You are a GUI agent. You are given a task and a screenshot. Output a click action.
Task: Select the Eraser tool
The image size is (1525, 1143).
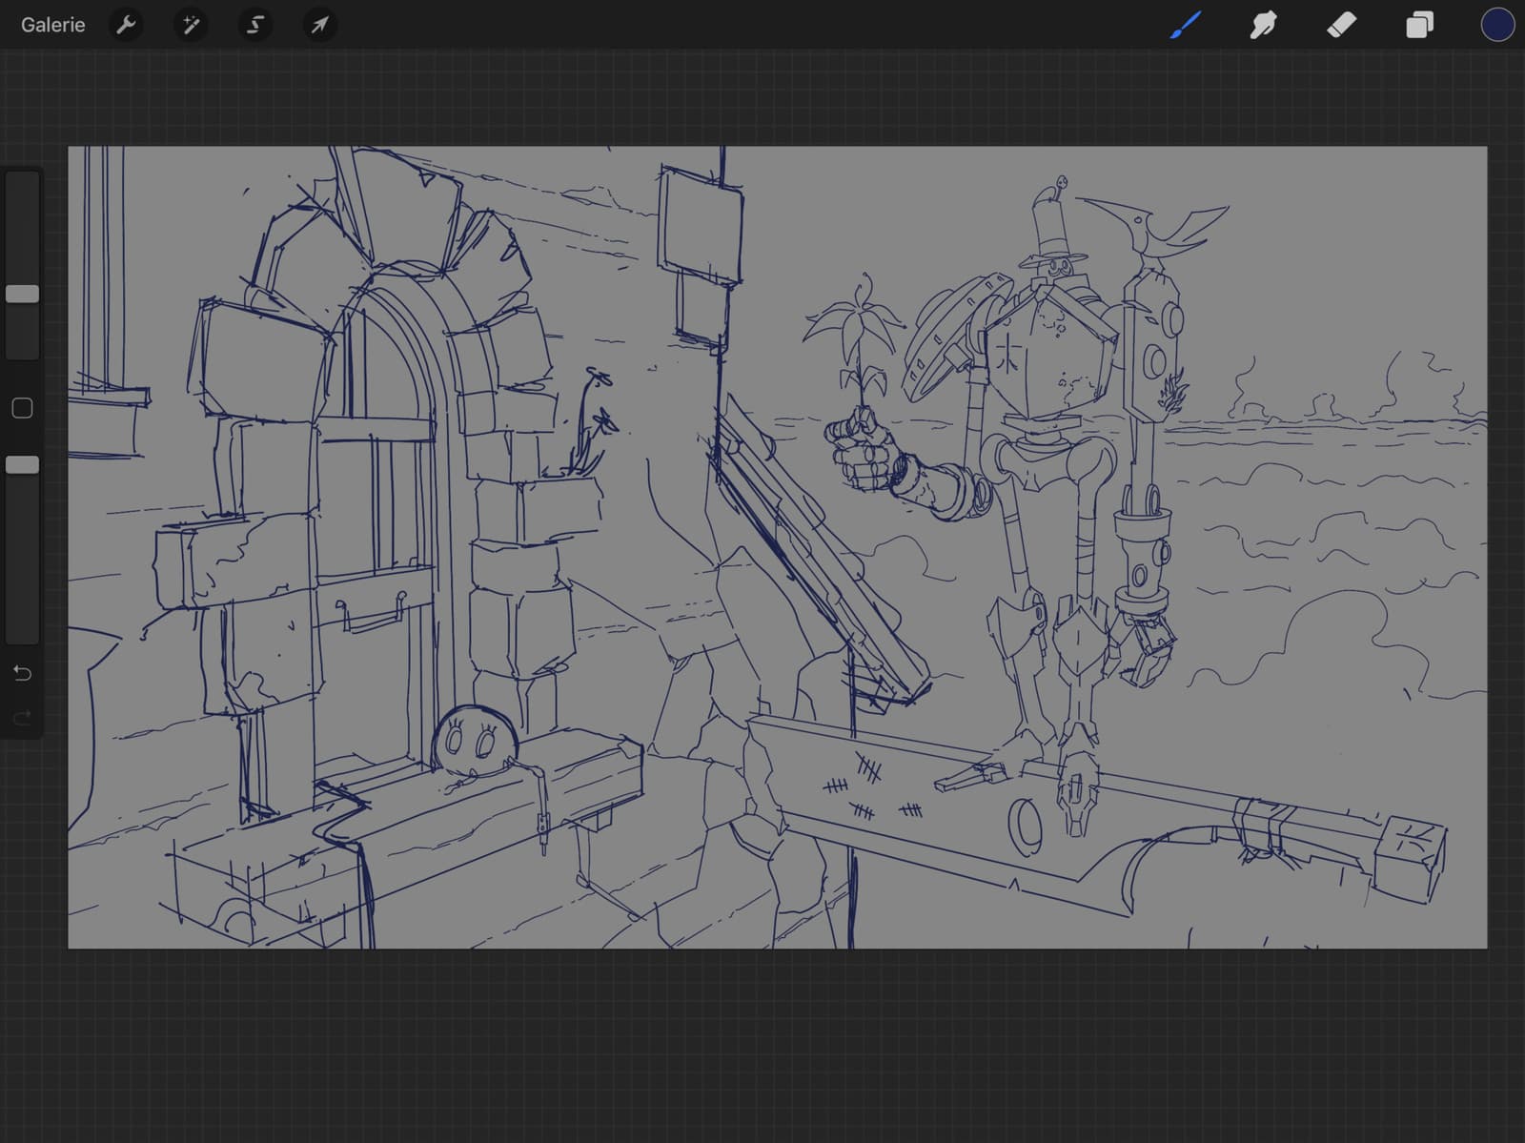[x=1341, y=25]
